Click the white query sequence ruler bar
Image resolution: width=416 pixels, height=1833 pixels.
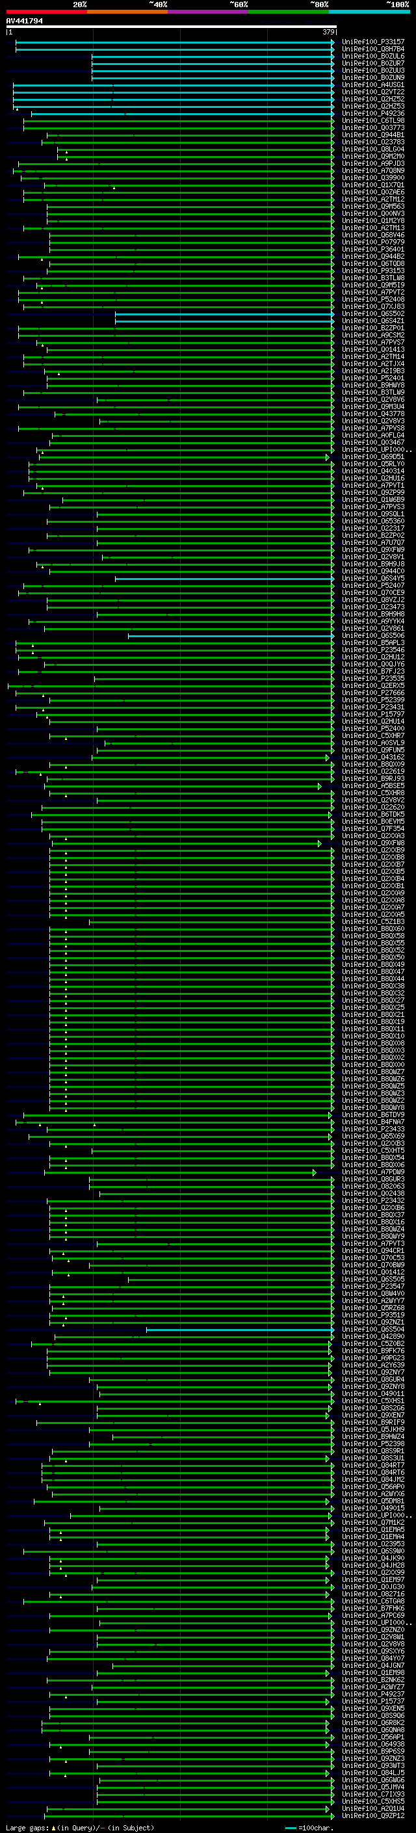[x=172, y=27]
